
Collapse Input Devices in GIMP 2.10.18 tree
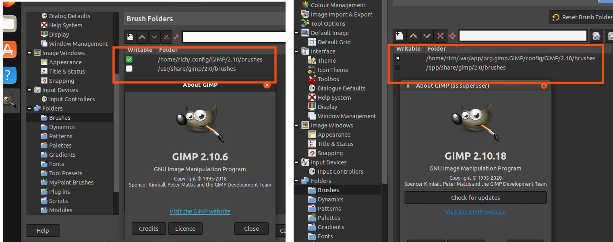[297, 162]
